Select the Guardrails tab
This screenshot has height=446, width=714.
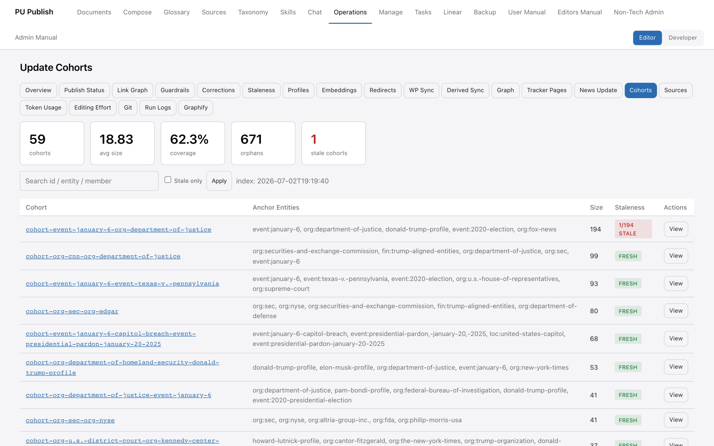coord(175,90)
